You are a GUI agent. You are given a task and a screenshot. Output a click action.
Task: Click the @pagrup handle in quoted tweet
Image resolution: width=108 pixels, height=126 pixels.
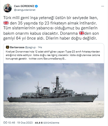coord(30,47)
